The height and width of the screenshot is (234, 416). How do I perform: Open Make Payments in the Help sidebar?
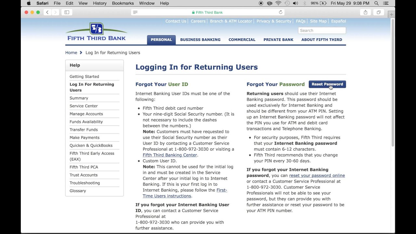(x=84, y=137)
